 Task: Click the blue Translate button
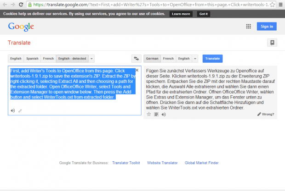[212, 59]
